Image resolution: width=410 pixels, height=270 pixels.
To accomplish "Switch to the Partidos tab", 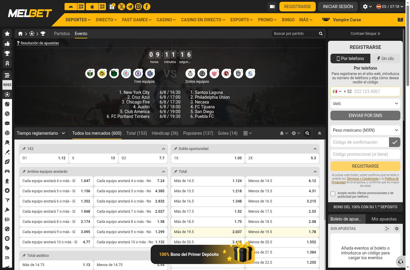I will (x=62, y=34).
